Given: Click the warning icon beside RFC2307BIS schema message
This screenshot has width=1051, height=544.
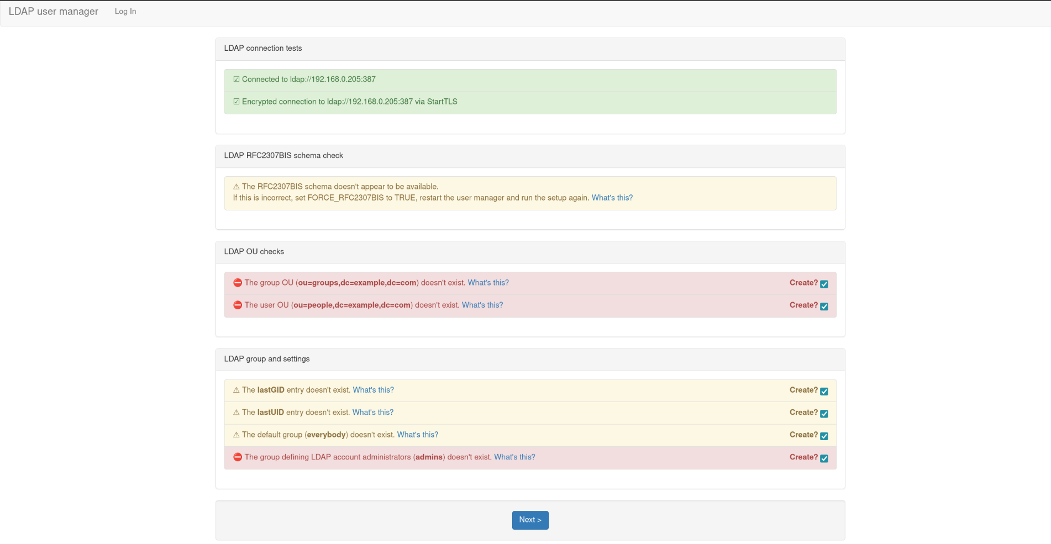Looking at the screenshot, I should 237,187.
